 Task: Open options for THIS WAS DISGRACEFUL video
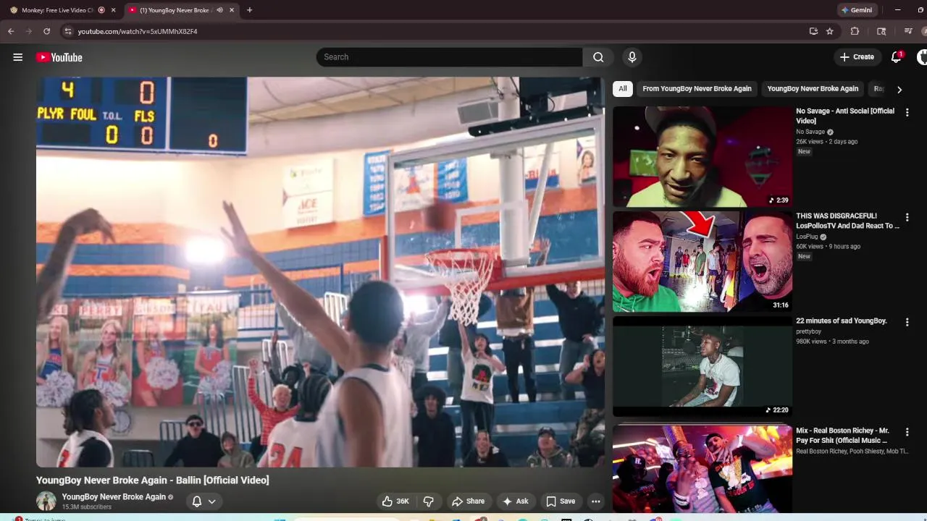point(907,217)
